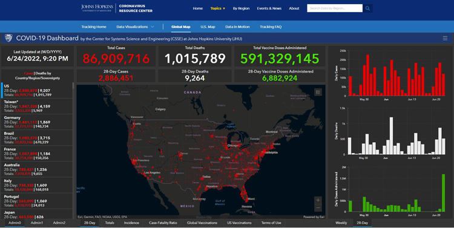Open the Case-Fatality Ratio tab

click(163, 223)
